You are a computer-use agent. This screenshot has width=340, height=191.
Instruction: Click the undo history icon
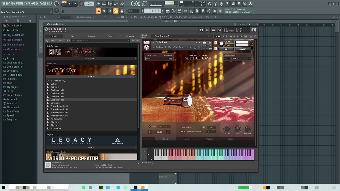(210, 4)
